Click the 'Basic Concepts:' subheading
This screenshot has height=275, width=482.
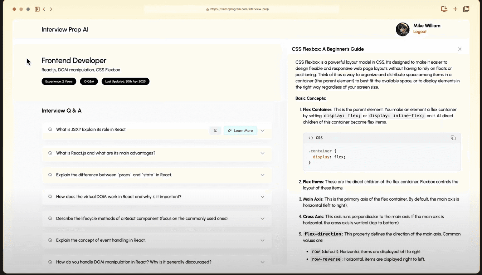click(x=311, y=98)
